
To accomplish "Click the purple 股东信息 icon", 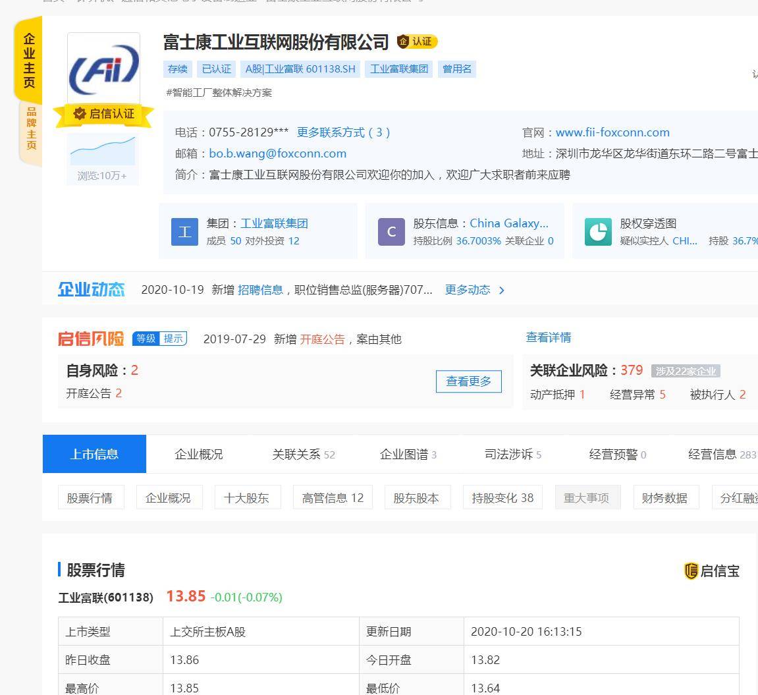I will (390, 231).
